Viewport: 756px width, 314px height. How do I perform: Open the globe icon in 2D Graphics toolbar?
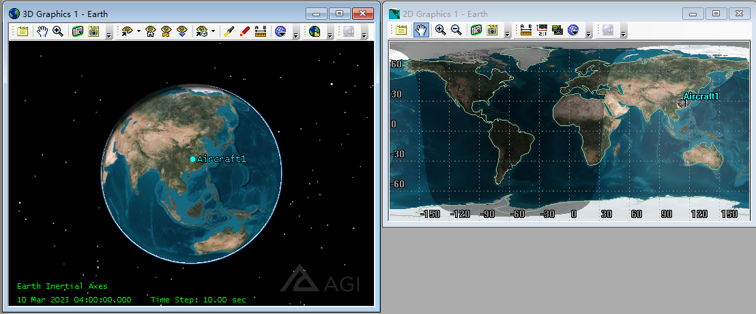click(x=573, y=31)
